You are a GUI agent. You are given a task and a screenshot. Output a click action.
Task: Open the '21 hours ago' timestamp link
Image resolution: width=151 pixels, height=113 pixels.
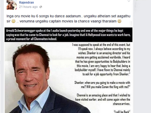(x=28, y=7)
